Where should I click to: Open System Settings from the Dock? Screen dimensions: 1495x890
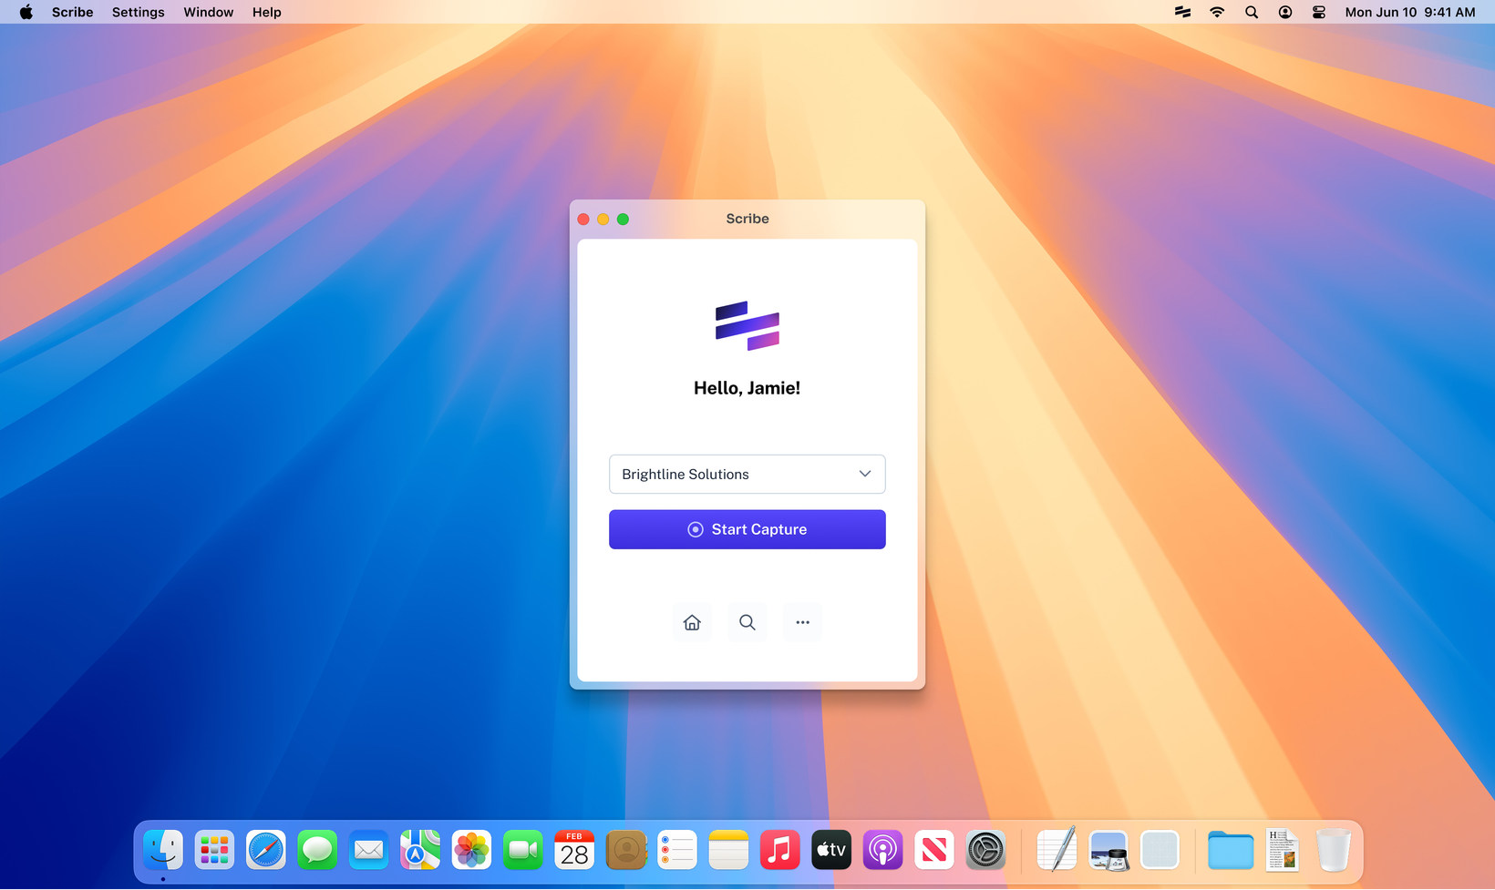pyautogui.click(x=986, y=851)
